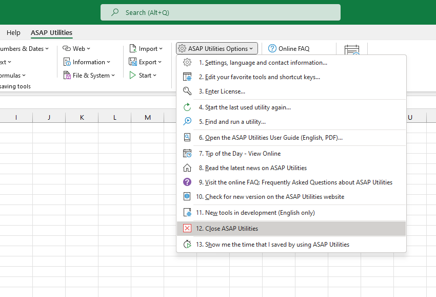Switch to the Help ribbon tab

(13, 32)
